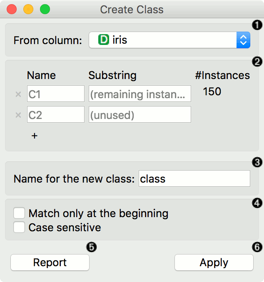
Task: Add a new class row with plus icon
Action: pos(35,136)
